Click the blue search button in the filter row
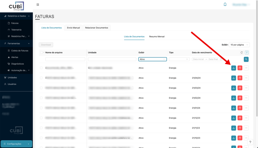The width and height of the screenshot is (258, 148). click(246, 59)
